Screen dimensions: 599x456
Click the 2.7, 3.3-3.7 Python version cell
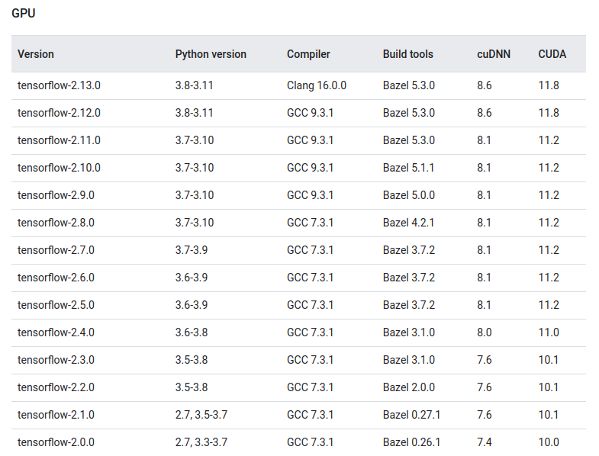[x=201, y=442]
